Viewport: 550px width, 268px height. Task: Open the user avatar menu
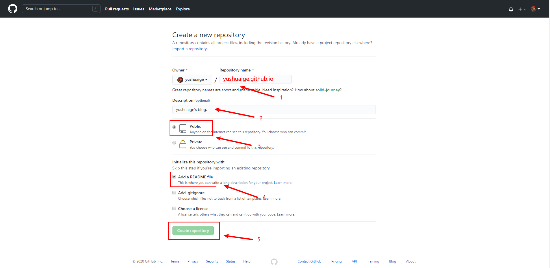click(x=535, y=9)
